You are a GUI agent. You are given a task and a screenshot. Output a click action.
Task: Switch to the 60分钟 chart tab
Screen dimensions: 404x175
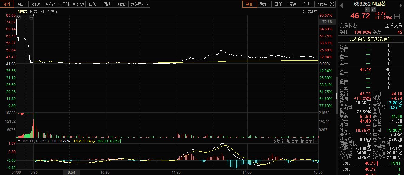[78, 4]
